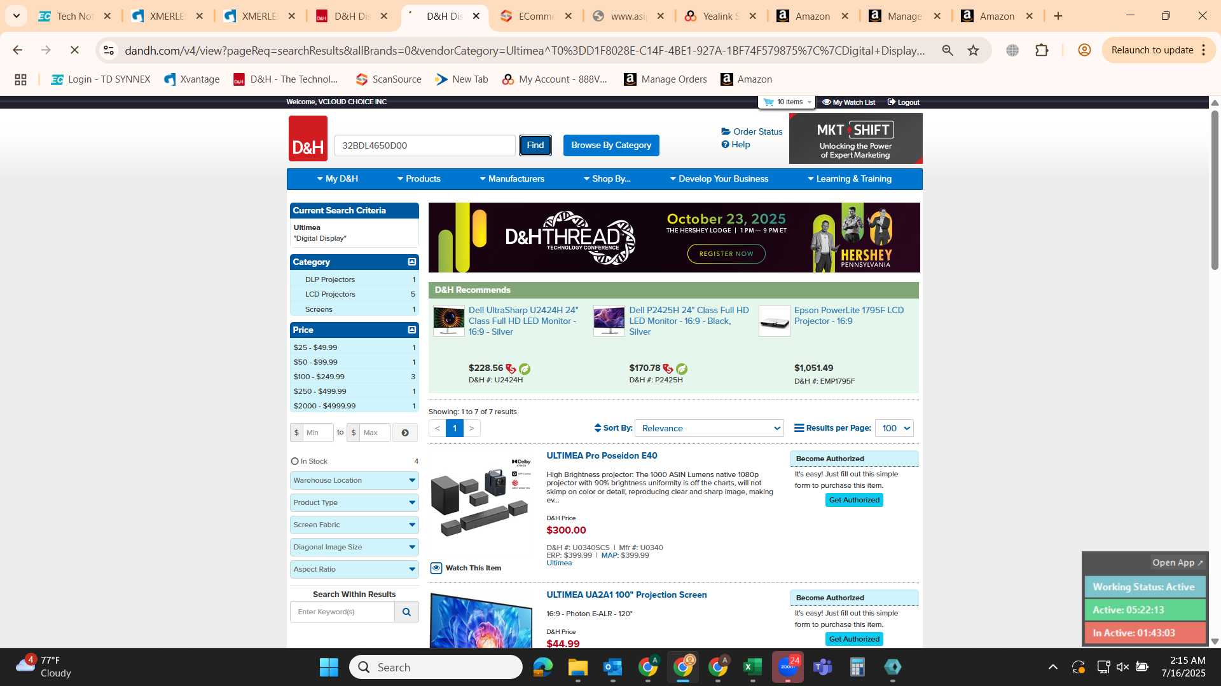The height and width of the screenshot is (686, 1221).
Task: Select page 1 of results
Action: coord(455,428)
